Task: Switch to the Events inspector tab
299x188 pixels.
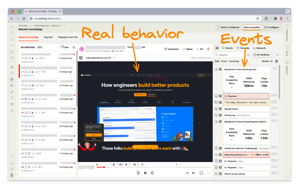Action: pos(227,48)
